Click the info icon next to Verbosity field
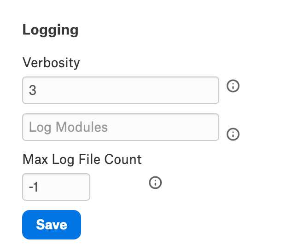This screenshot has height=245, width=292. 233,86
